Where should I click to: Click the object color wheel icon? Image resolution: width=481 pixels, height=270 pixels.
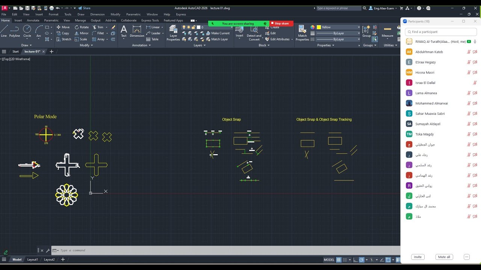coord(312,27)
